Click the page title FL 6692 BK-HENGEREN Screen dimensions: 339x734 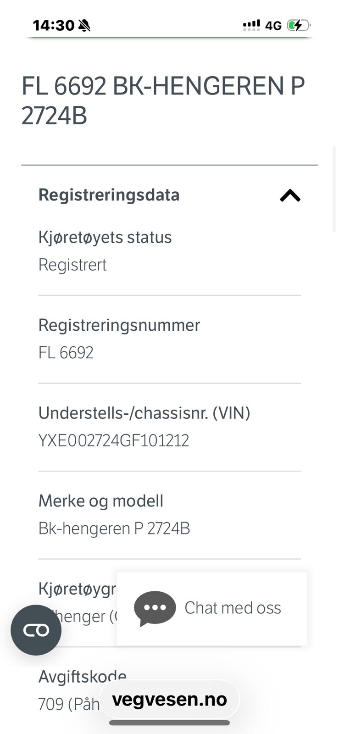(x=163, y=100)
